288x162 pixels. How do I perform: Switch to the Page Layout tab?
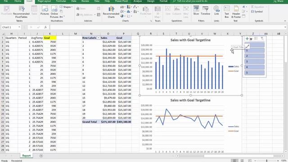coord(44,1)
